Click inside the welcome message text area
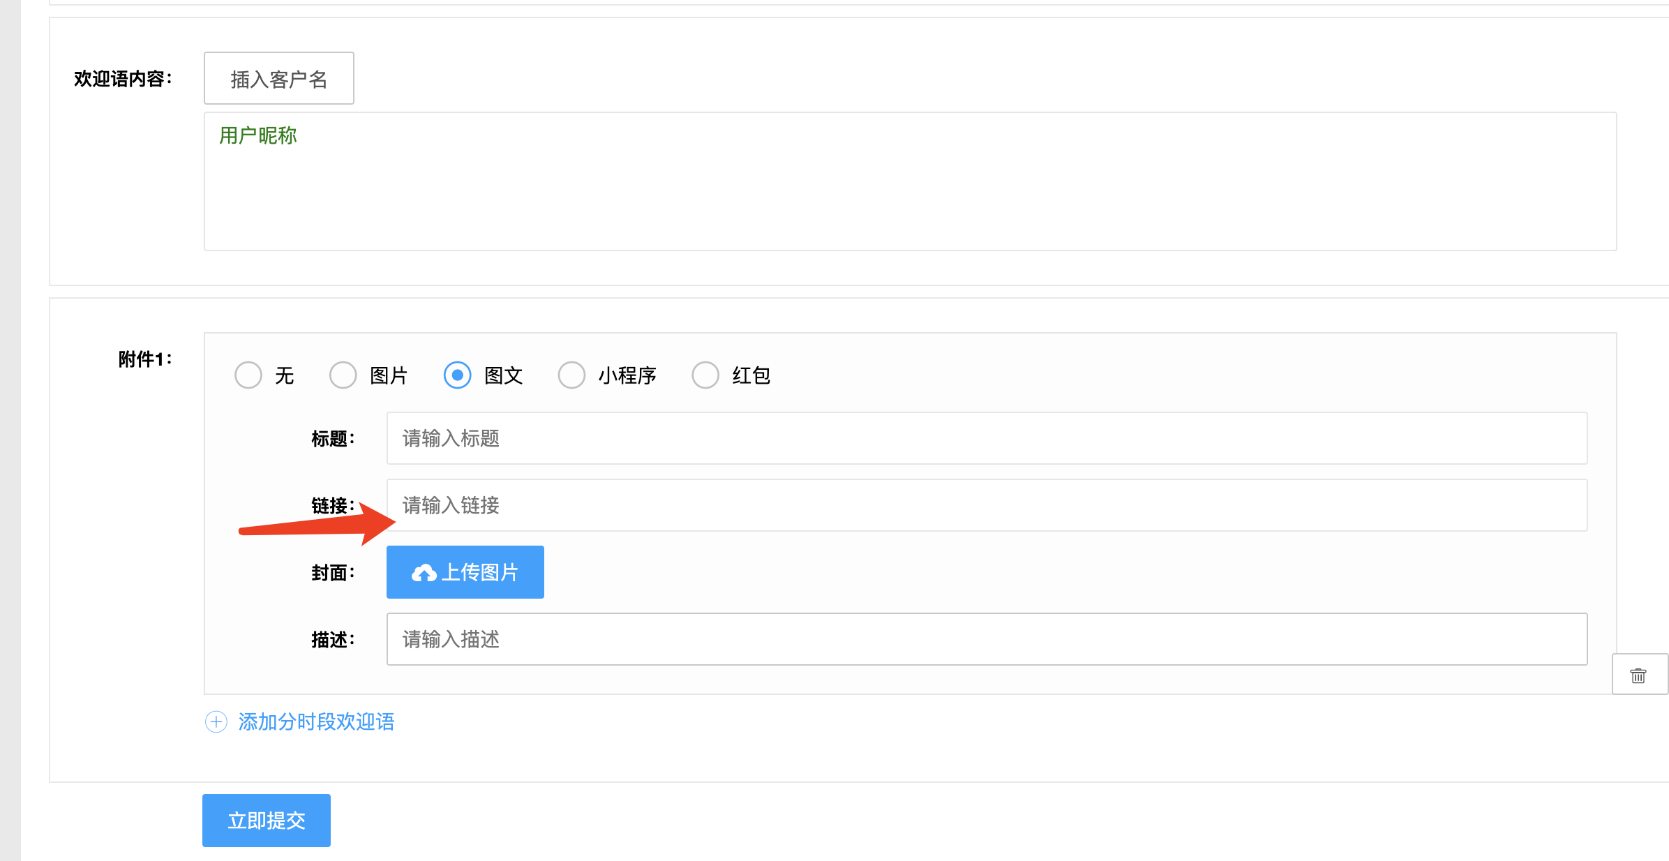1669x861 pixels. point(910,195)
